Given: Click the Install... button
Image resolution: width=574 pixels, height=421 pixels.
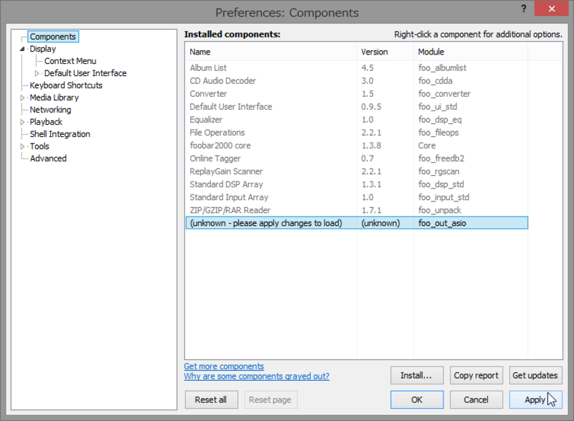Looking at the screenshot, I should point(417,376).
